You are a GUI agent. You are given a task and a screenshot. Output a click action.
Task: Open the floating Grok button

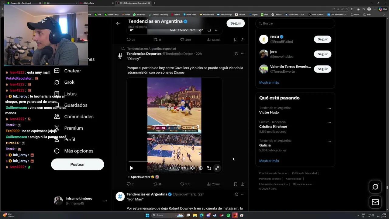coord(375,187)
